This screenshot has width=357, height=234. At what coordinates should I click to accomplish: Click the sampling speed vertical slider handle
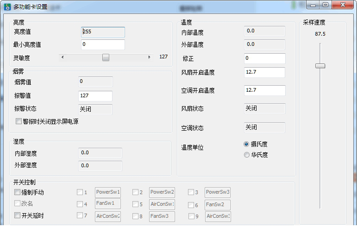pos(320,66)
